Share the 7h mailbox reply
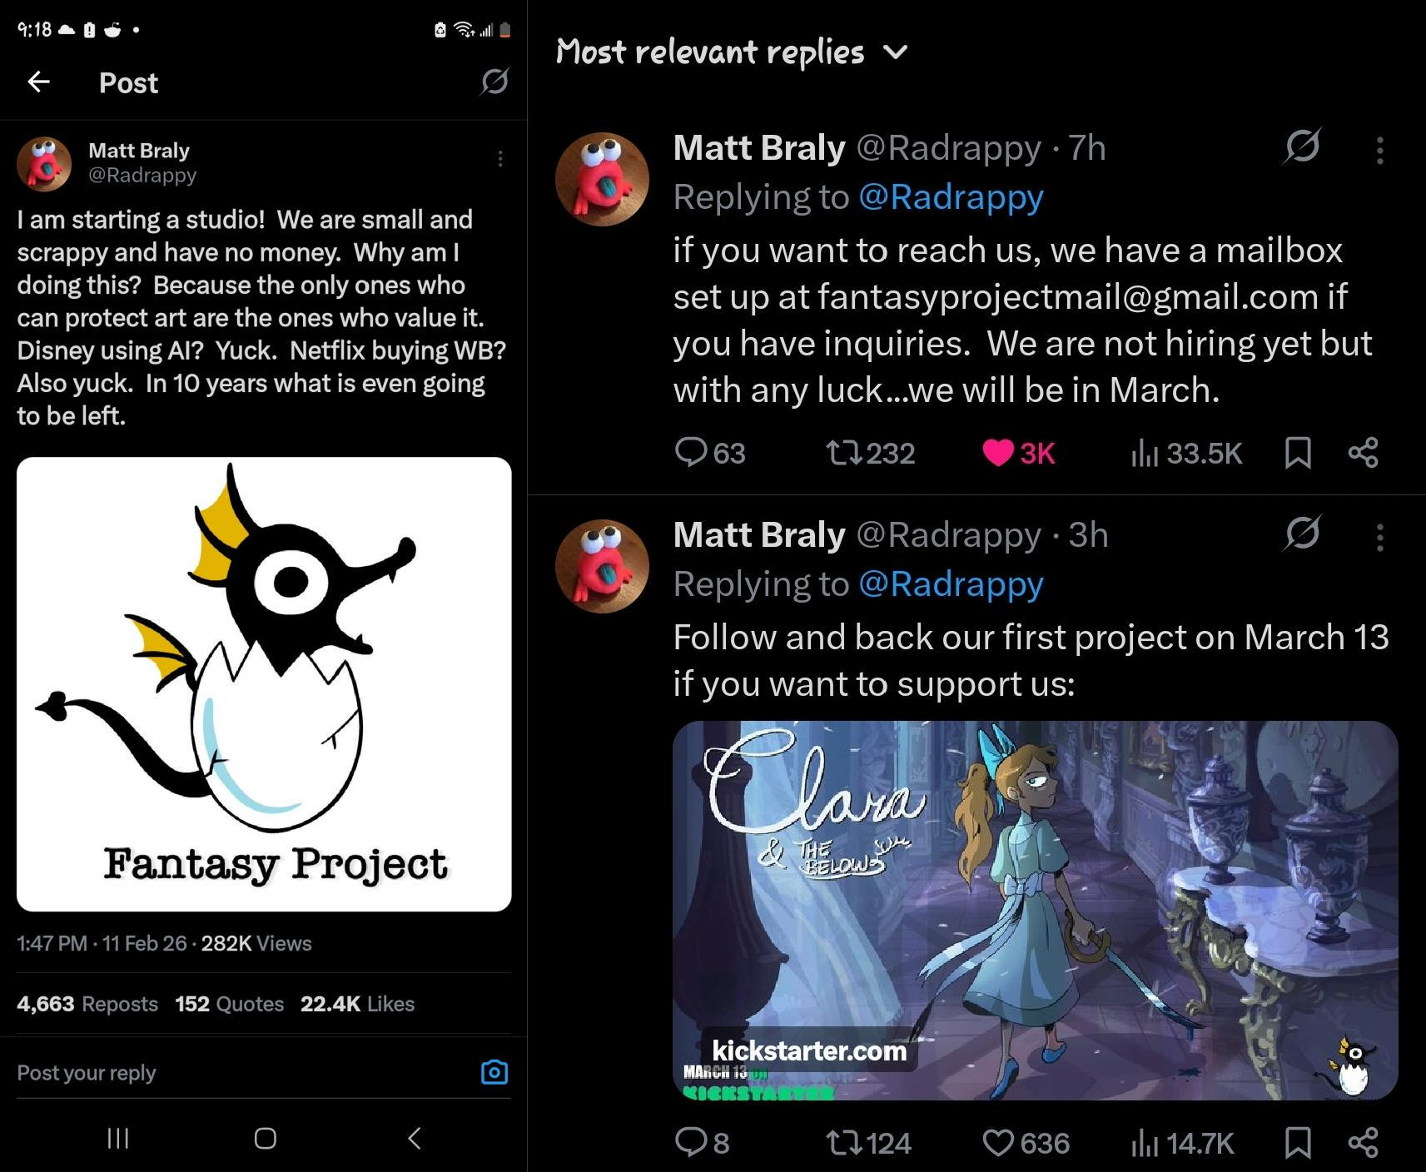The width and height of the screenshot is (1426, 1172). click(1363, 453)
